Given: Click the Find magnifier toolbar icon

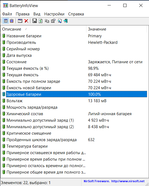Looking at the screenshot, I should pos(60,21).
